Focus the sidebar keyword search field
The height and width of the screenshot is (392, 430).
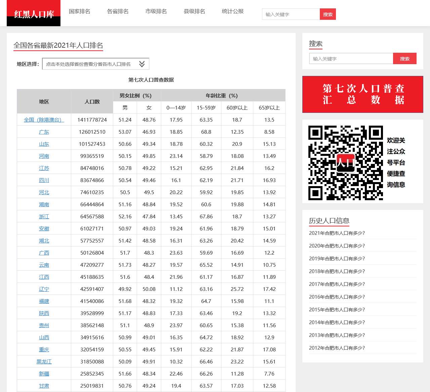351,58
